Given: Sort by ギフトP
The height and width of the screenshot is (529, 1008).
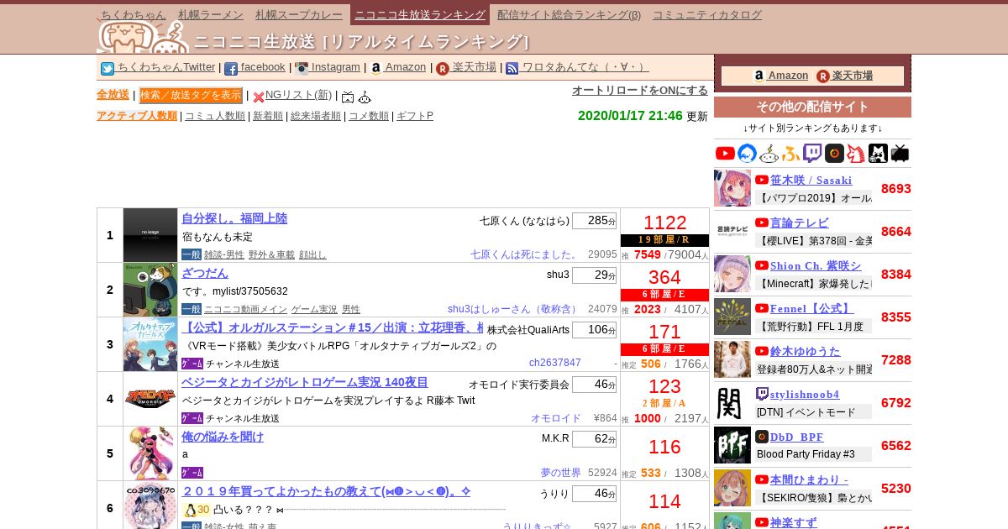Looking at the screenshot, I should point(415,116).
